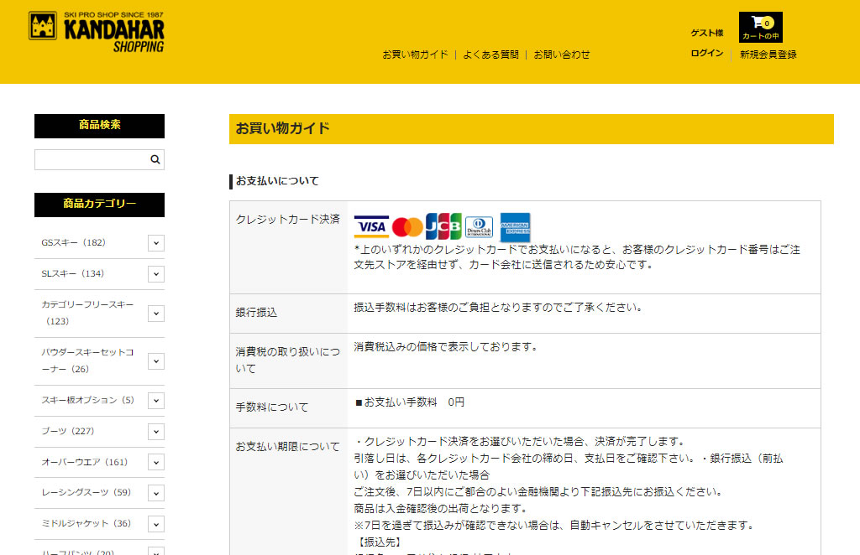The image size is (860, 555).
Task: Click the 新規会員登録 link
Action: tap(768, 54)
